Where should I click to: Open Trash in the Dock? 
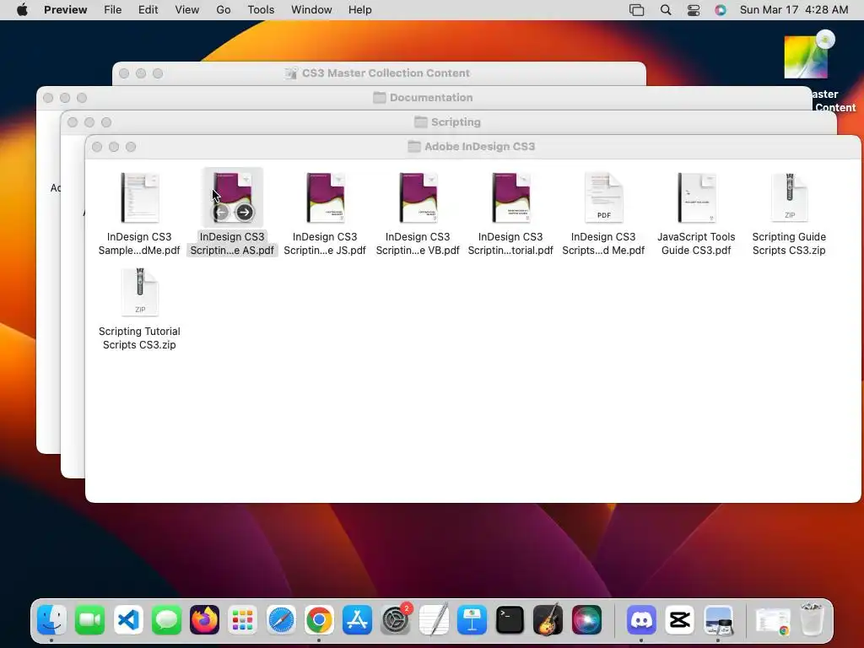(812, 619)
